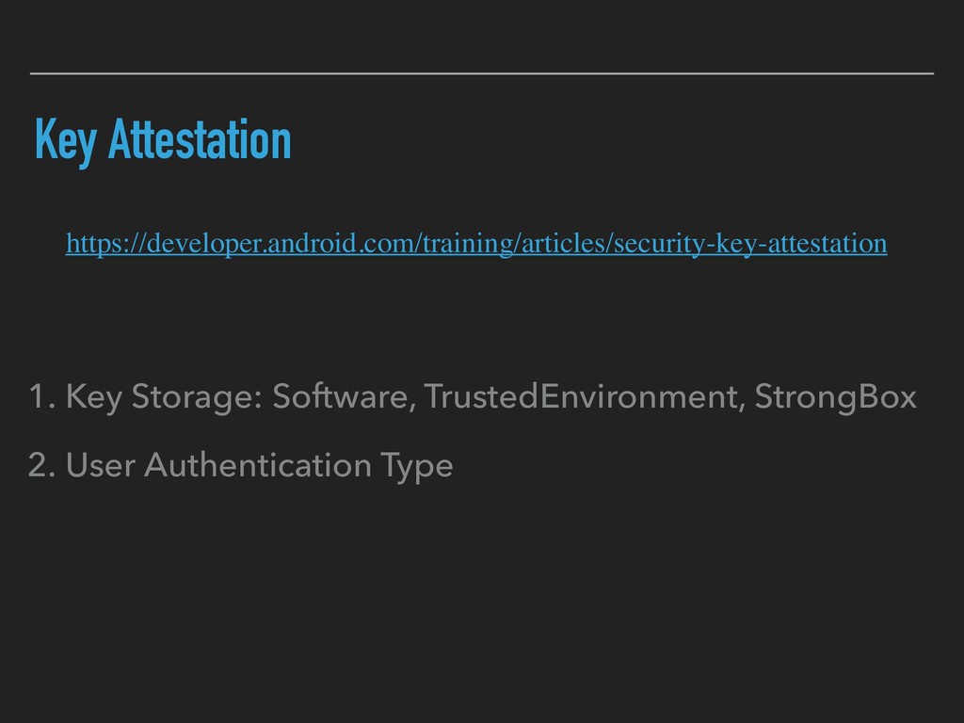This screenshot has width=964, height=723.
Task: Select the "Key Storage" list item line
Action: (x=471, y=399)
